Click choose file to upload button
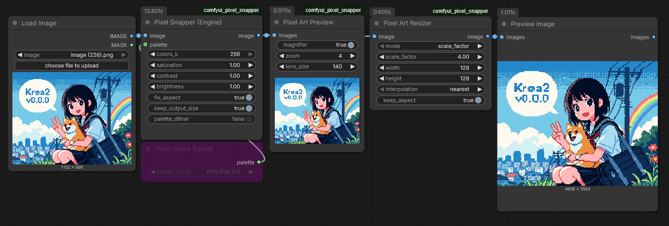The height and width of the screenshot is (226, 669). (72, 66)
